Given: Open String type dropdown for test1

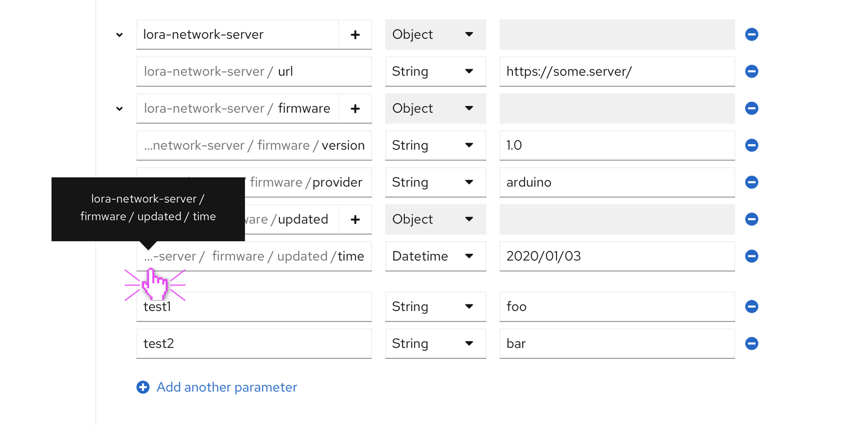Looking at the screenshot, I should click(435, 307).
